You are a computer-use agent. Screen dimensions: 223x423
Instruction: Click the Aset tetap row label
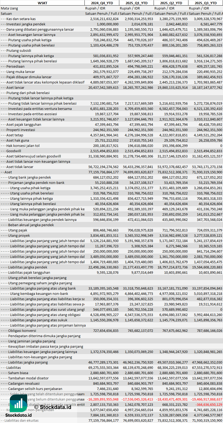click(x=15, y=135)
